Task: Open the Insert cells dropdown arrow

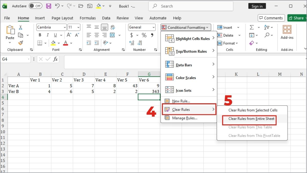Action: (238, 27)
